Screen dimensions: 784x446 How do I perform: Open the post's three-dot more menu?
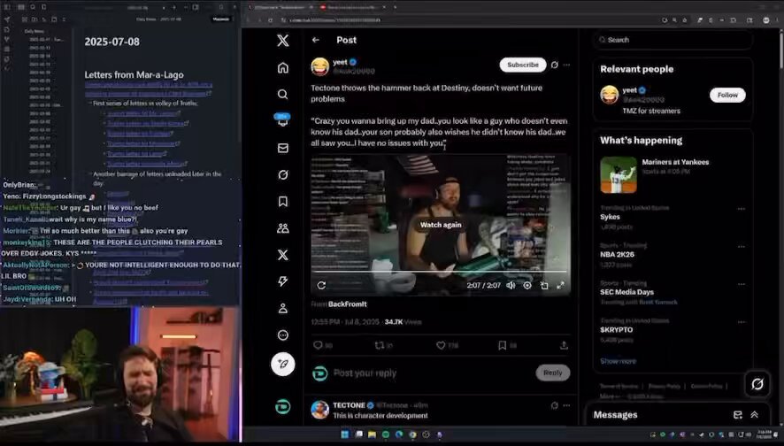pos(566,65)
